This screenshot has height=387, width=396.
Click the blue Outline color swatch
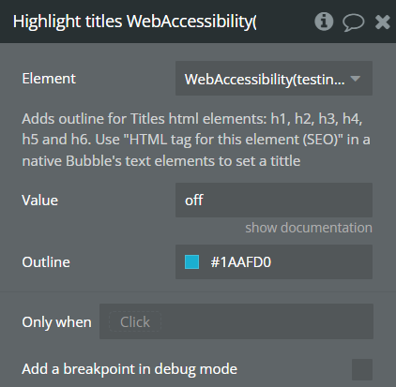(191, 261)
